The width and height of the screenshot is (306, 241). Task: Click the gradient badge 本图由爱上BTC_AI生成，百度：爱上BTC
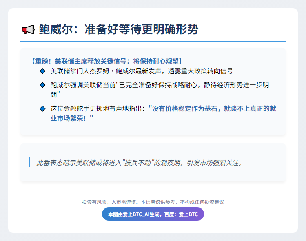pos(153,214)
